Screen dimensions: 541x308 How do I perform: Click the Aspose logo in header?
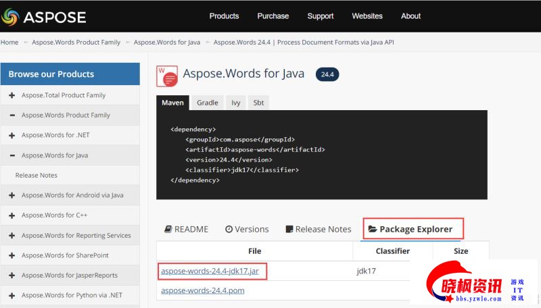[x=45, y=16]
